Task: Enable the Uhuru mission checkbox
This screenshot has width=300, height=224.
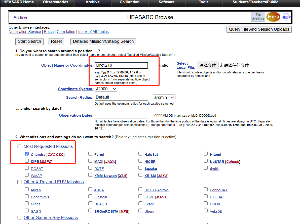Action: pos(140,210)
